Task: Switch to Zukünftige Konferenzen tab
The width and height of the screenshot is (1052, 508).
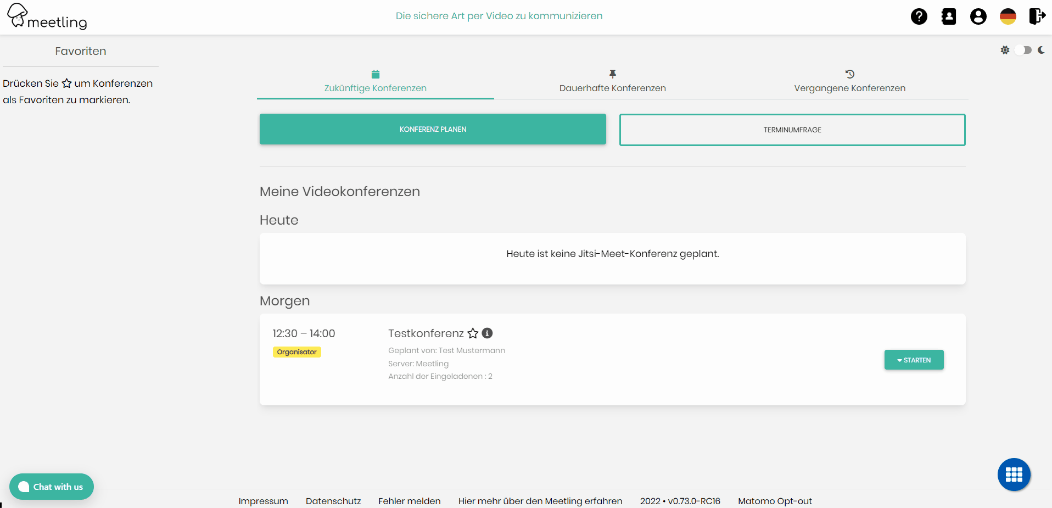Action: point(376,82)
